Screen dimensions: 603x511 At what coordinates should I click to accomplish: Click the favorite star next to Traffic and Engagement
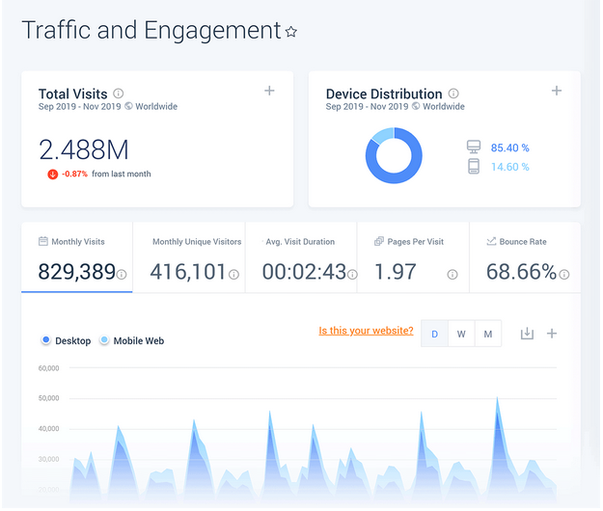coord(291,32)
